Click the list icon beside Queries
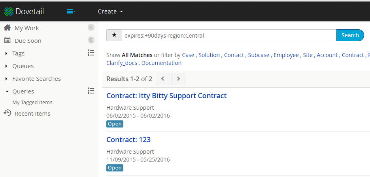This screenshot has height=177, width=370. point(91,91)
